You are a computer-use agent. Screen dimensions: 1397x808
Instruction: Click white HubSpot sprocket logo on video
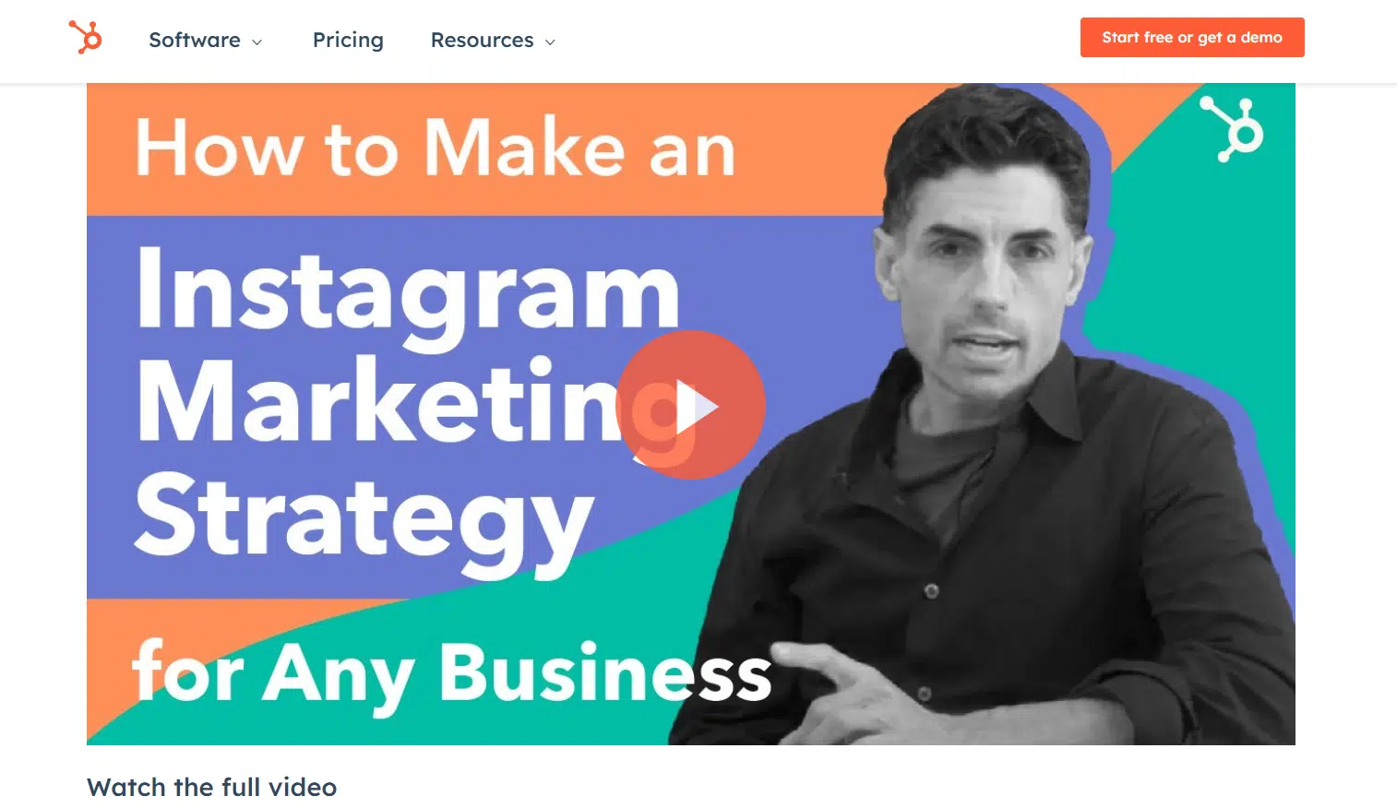click(x=1232, y=129)
